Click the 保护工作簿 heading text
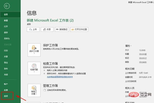Viewport: 154px width, 103px height. [50, 45]
